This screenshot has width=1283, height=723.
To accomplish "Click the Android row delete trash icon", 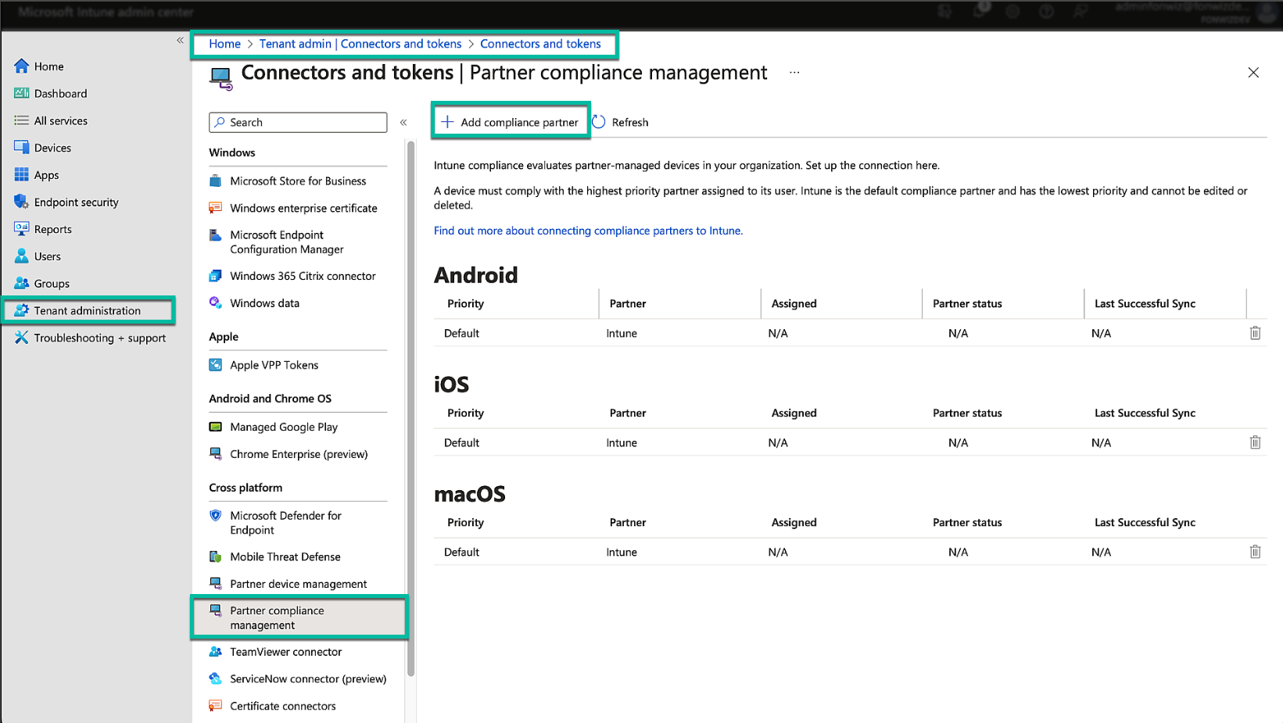I will [x=1255, y=333].
